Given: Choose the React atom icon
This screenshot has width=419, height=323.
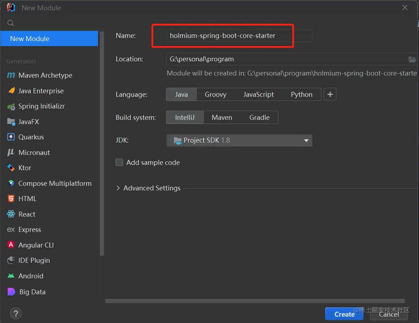Looking at the screenshot, I should click(x=11, y=214).
